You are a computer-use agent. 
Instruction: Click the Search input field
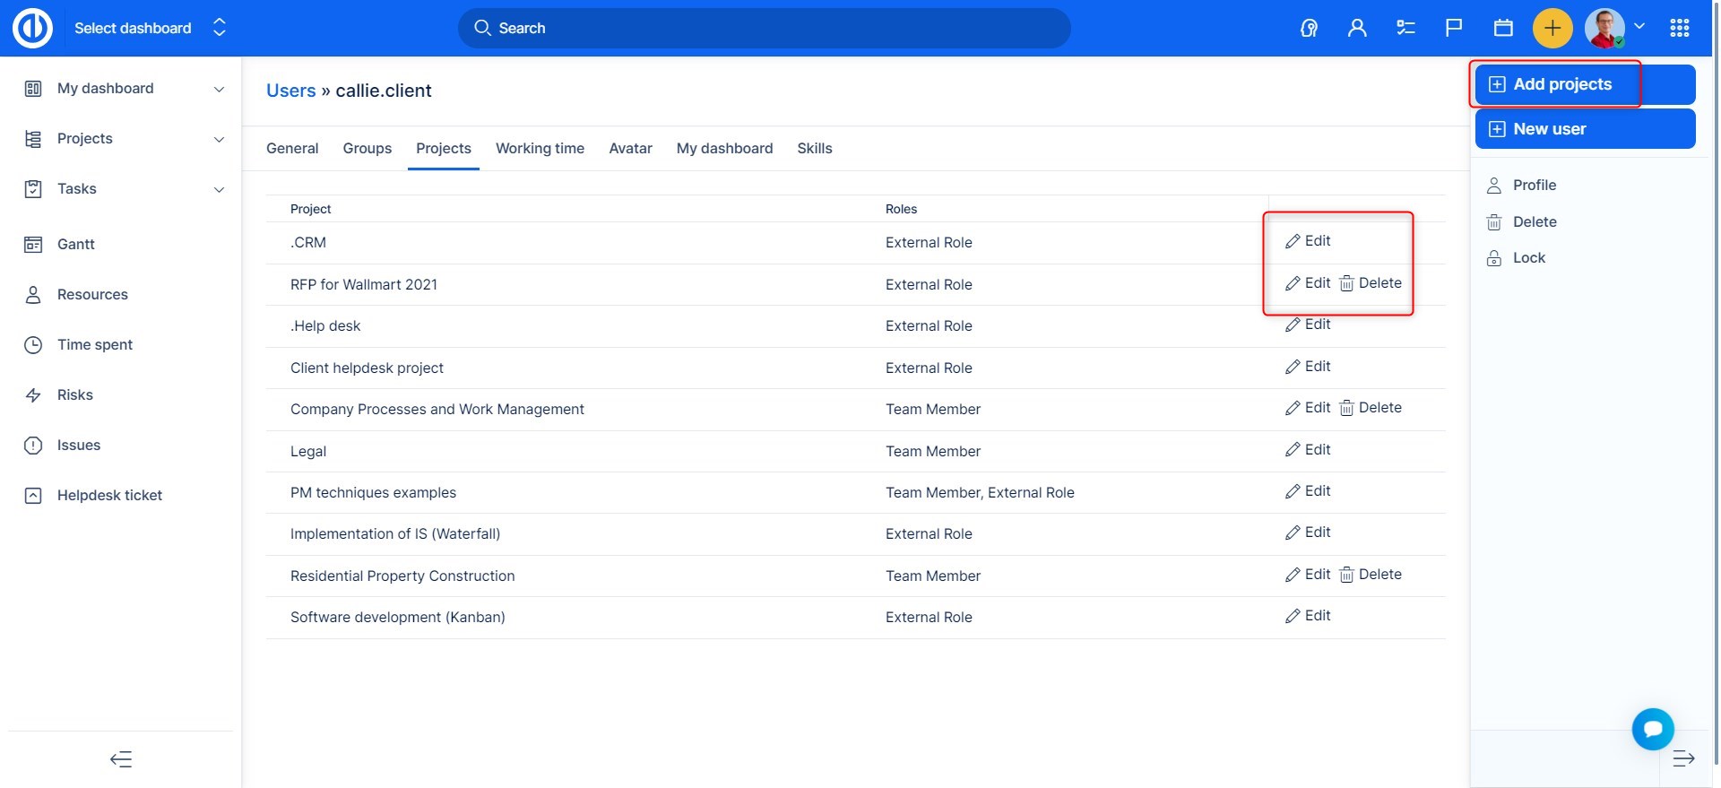(764, 29)
